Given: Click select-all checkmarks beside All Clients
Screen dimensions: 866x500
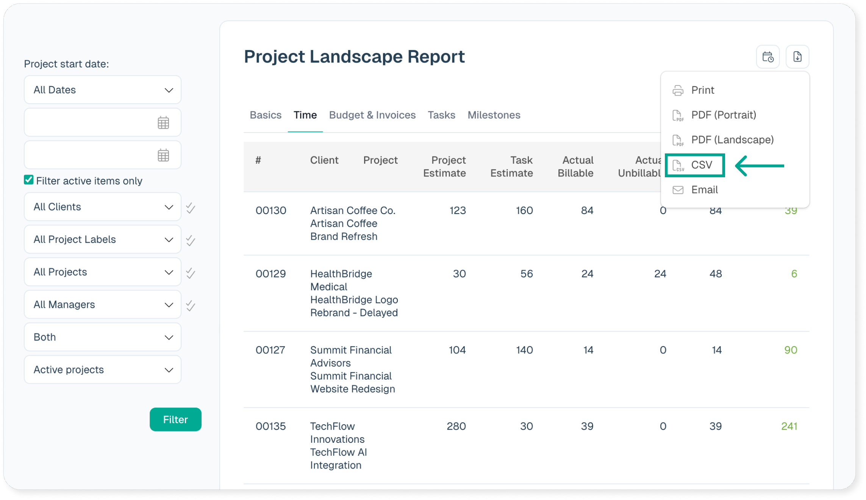Looking at the screenshot, I should point(191,208).
